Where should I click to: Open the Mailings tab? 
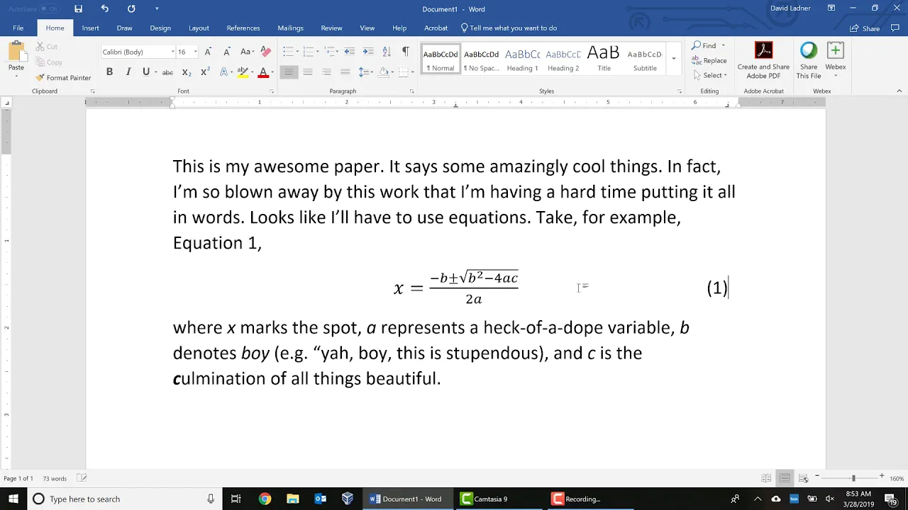click(290, 28)
